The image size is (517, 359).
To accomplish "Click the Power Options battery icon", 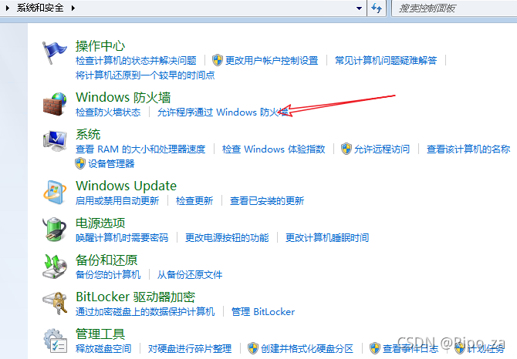I will (x=55, y=229).
